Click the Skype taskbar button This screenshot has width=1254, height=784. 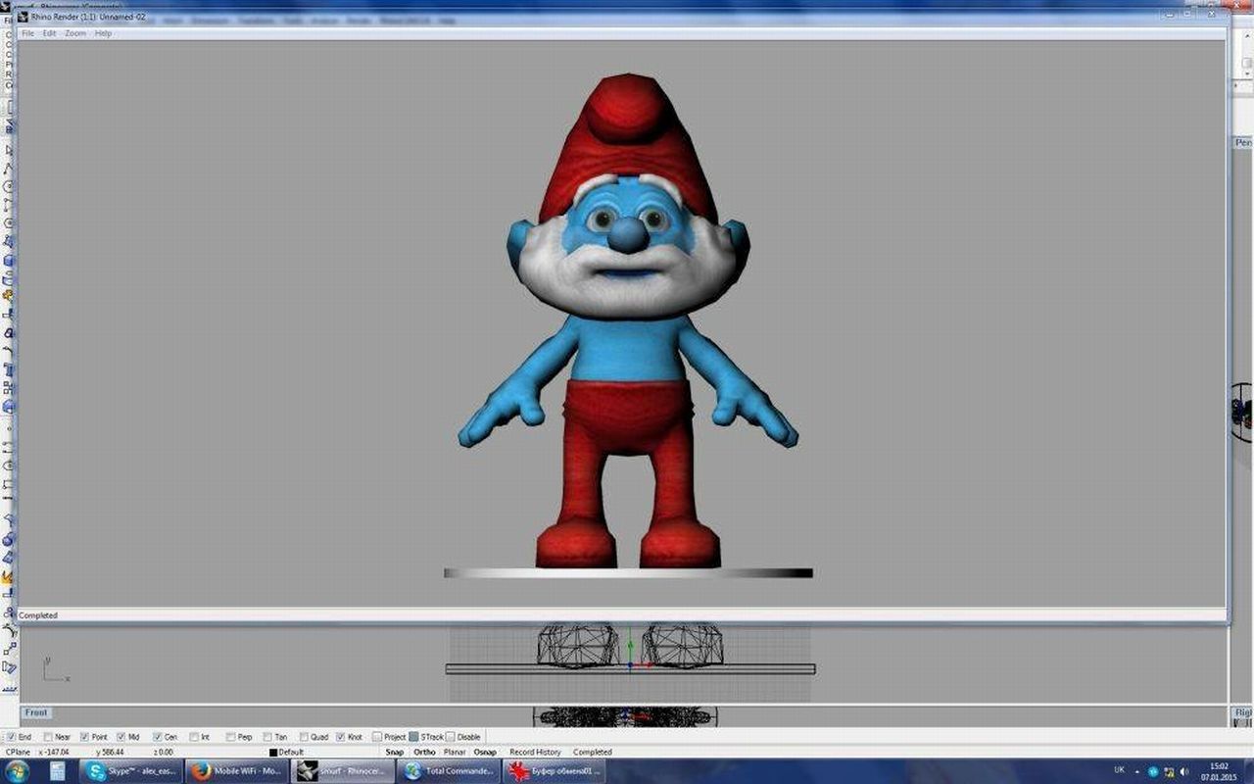132,771
